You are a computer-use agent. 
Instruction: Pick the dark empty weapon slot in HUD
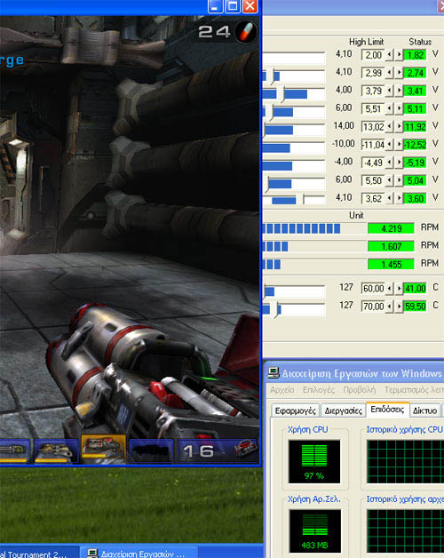point(151,450)
